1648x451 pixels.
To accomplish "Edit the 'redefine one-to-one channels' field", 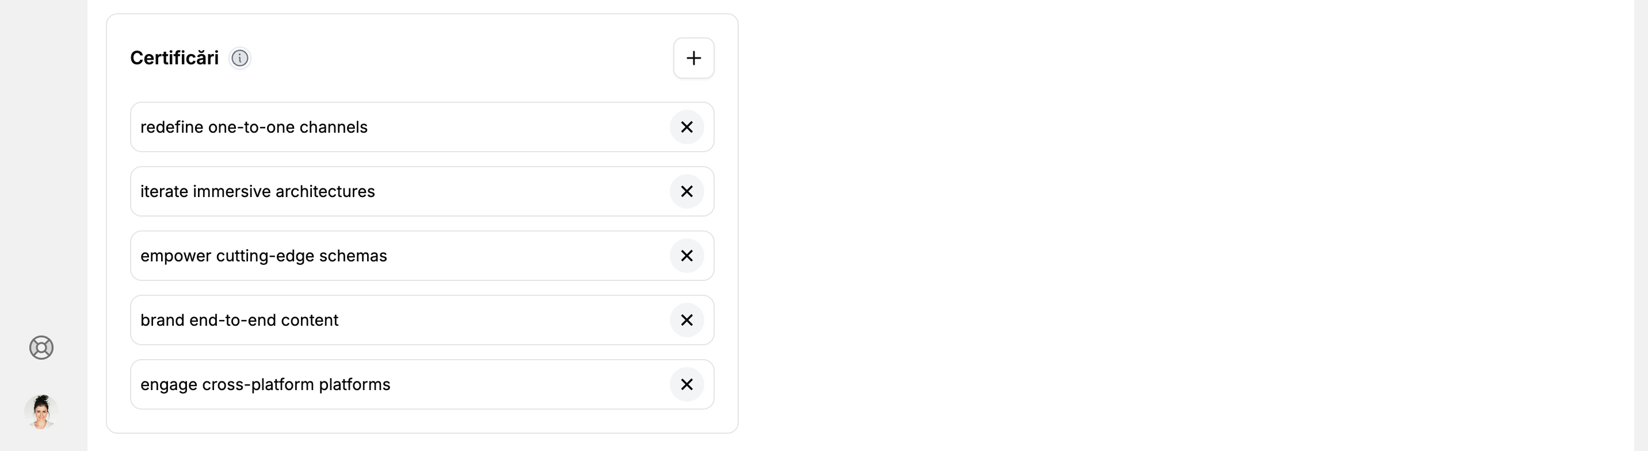I will [512, 127].
